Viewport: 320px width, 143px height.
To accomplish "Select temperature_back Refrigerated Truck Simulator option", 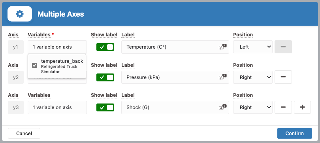I will click(x=57, y=66).
